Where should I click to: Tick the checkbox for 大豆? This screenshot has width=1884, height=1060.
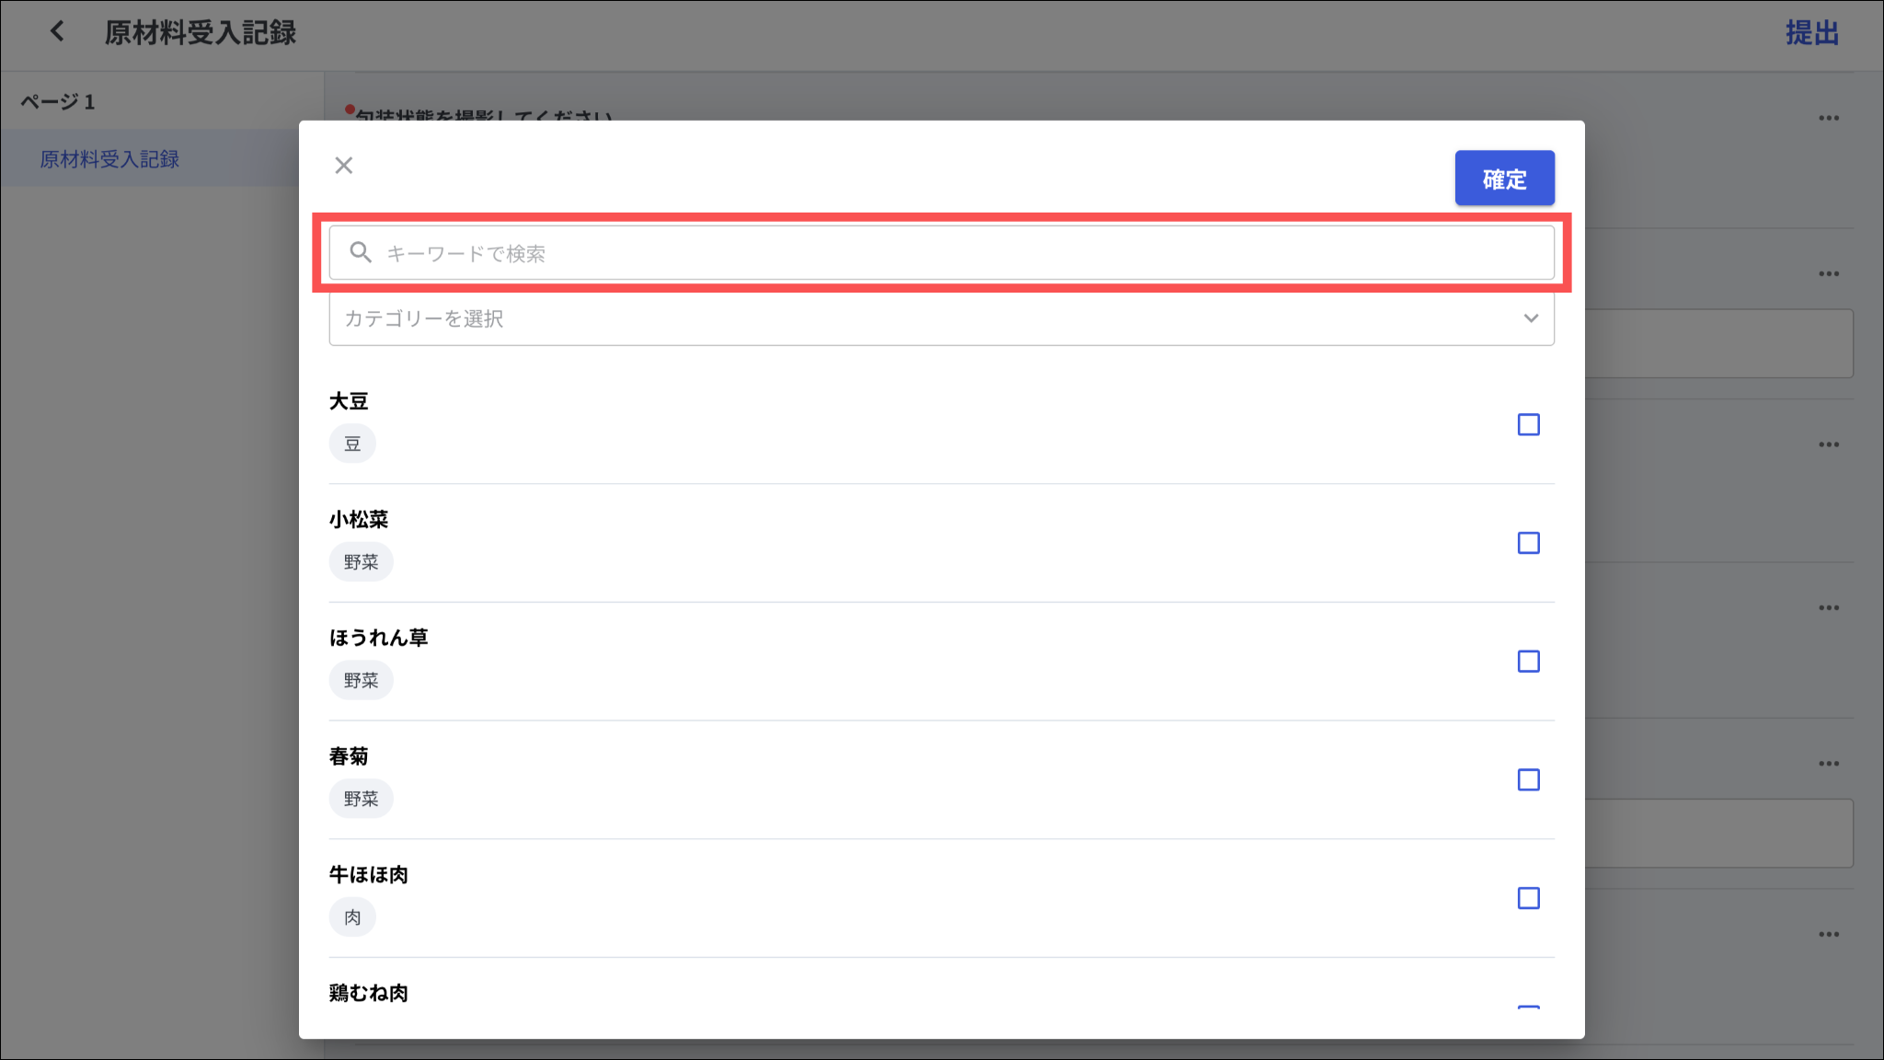pyautogui.click(x=1528, y=424)
